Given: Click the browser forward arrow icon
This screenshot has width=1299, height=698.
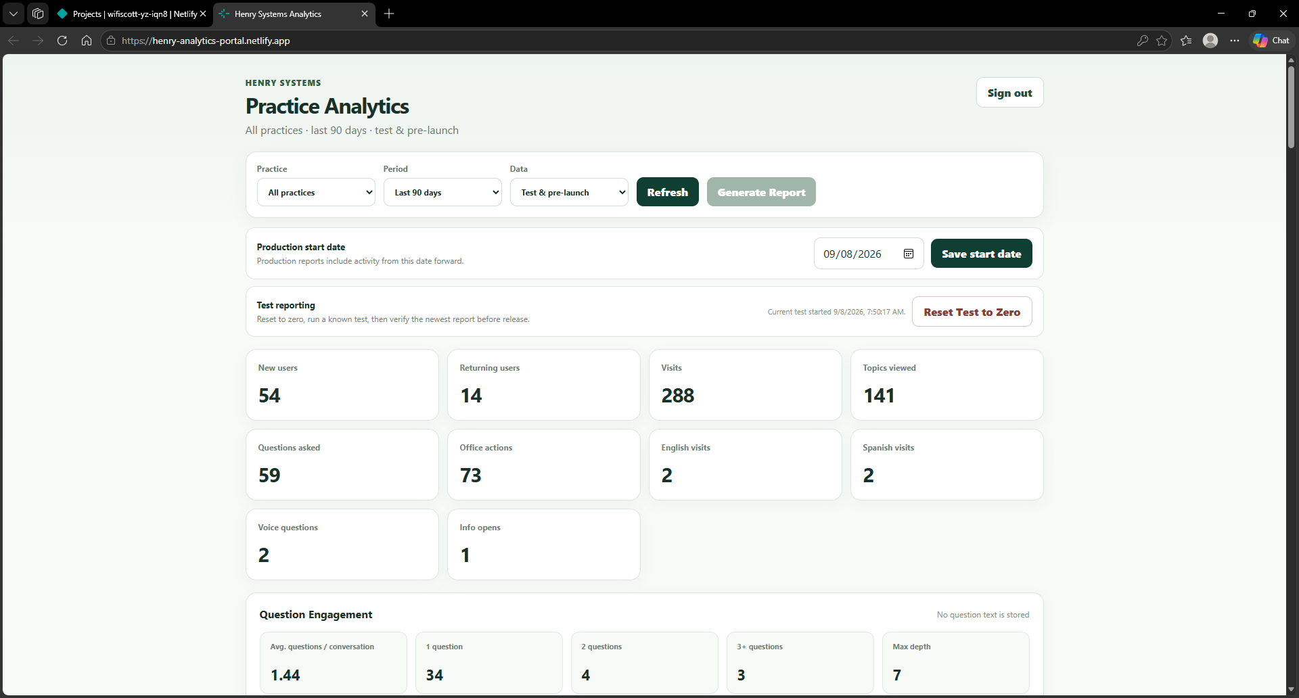Looking at the screenshot, I should tap(38, 41).
